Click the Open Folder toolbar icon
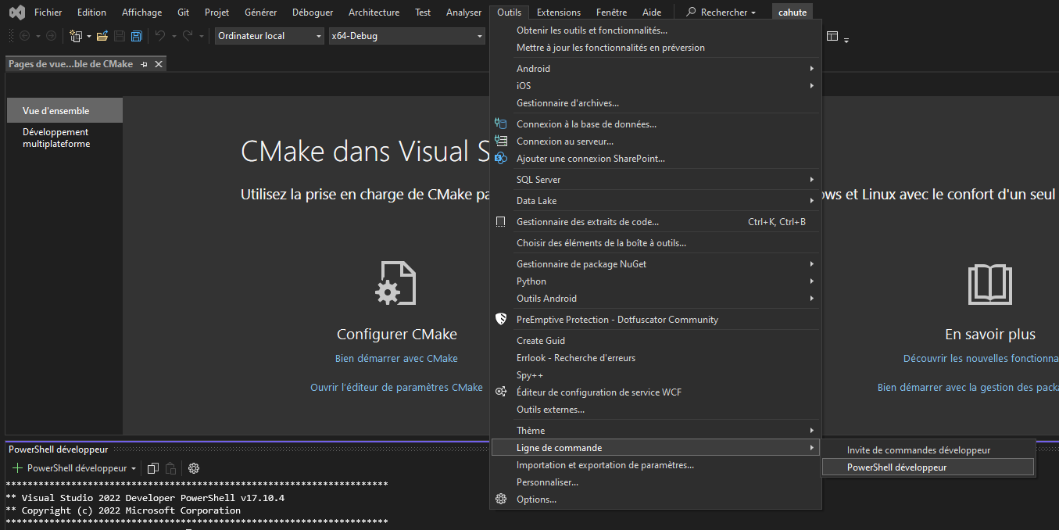The height and width of the screenshot is (530, 1059). 102,36
